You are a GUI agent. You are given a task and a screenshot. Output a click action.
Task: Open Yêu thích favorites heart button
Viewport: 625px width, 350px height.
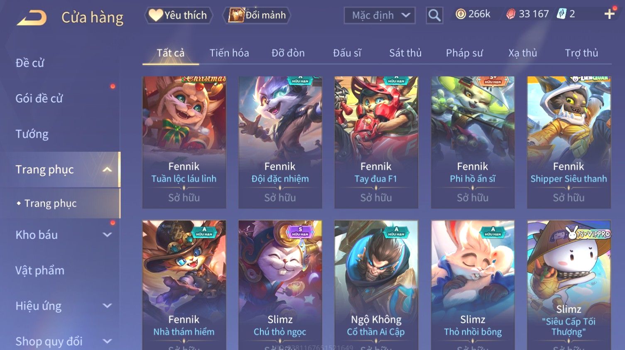[x=179, y=15]
